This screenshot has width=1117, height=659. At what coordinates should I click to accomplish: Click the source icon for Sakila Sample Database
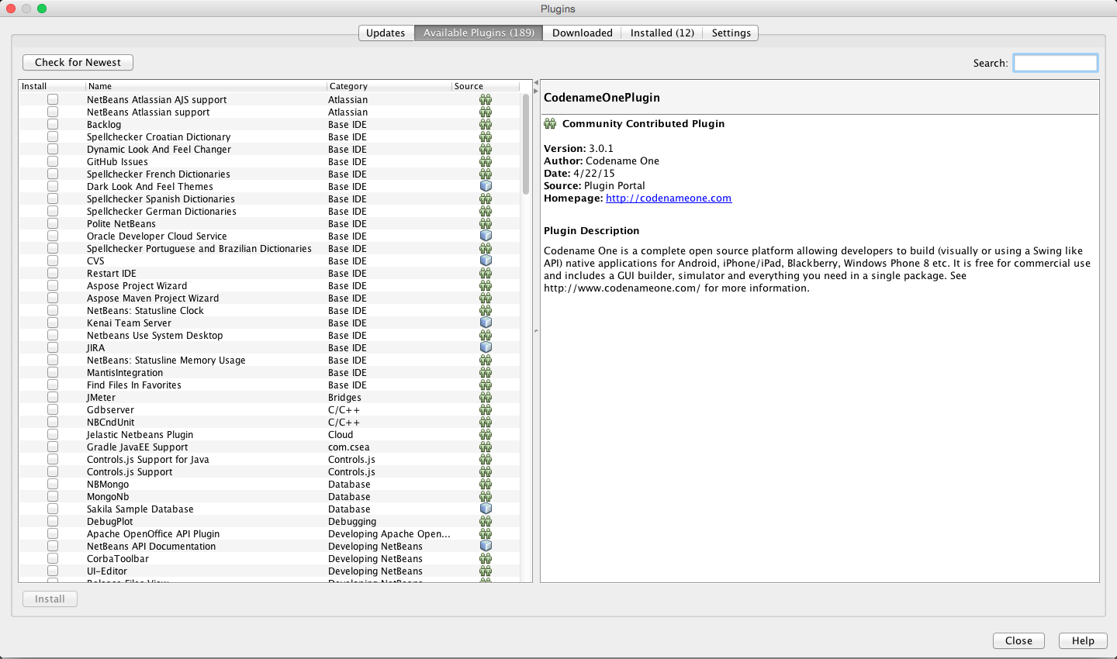[x=486, y=509]
